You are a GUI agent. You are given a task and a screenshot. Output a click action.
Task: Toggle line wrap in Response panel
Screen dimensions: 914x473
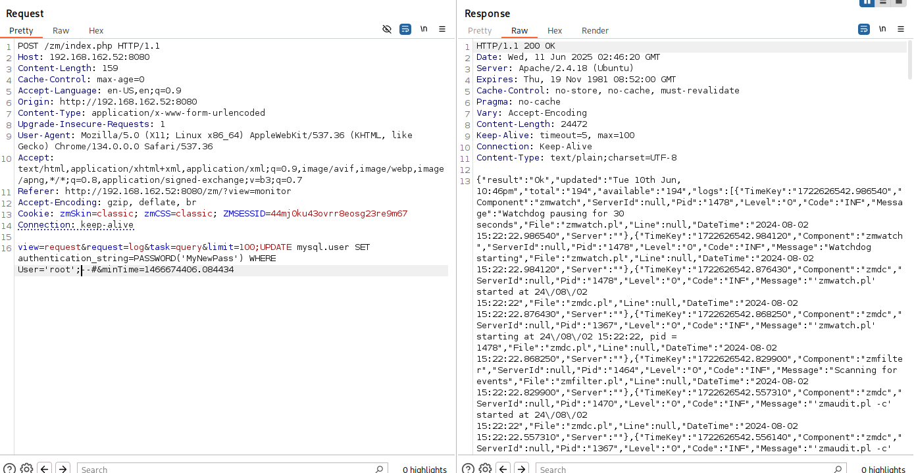click(x=864, y=30)
